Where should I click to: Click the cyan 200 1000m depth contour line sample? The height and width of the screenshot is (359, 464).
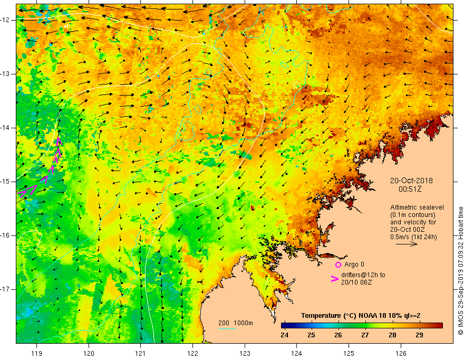[x=227, y=328]
